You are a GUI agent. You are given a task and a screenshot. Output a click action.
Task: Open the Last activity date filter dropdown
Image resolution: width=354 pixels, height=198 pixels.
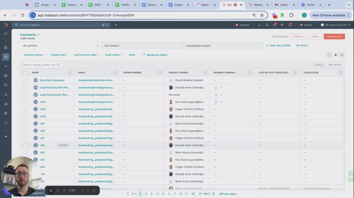[87, 55]
